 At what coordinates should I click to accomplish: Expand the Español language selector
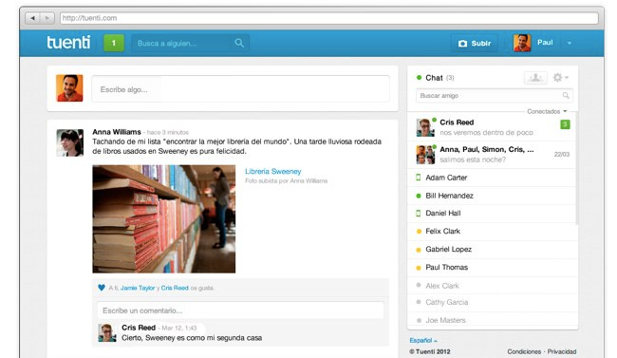(423, 340)
